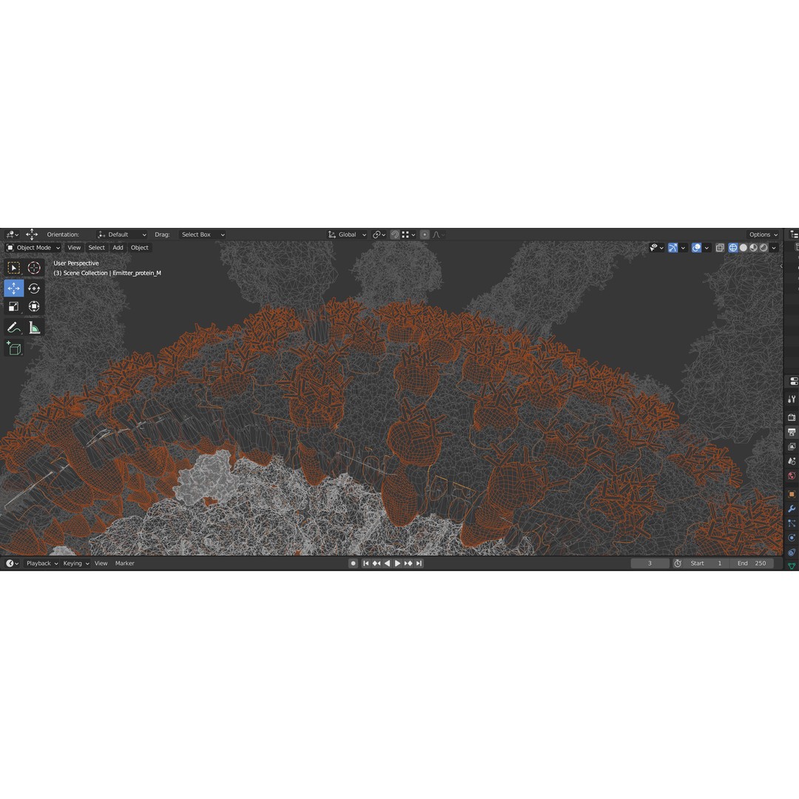Select the Select Box tool

coord(14,268)
